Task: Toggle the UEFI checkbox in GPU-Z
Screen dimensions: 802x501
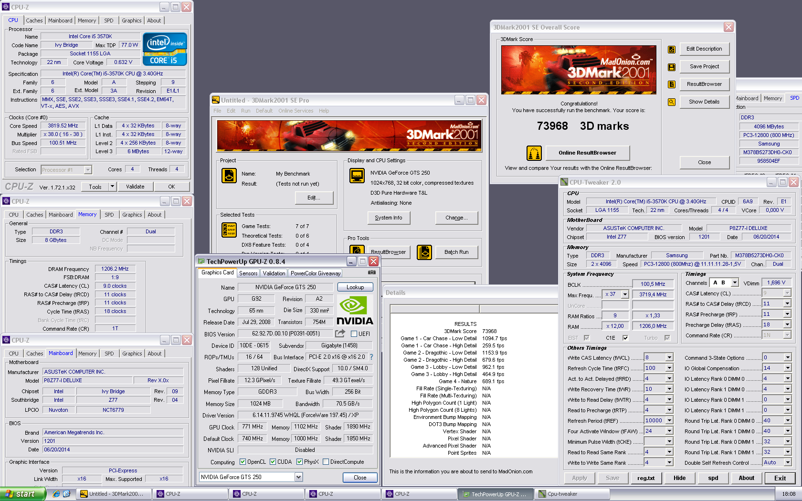Action: coord(354,334)
